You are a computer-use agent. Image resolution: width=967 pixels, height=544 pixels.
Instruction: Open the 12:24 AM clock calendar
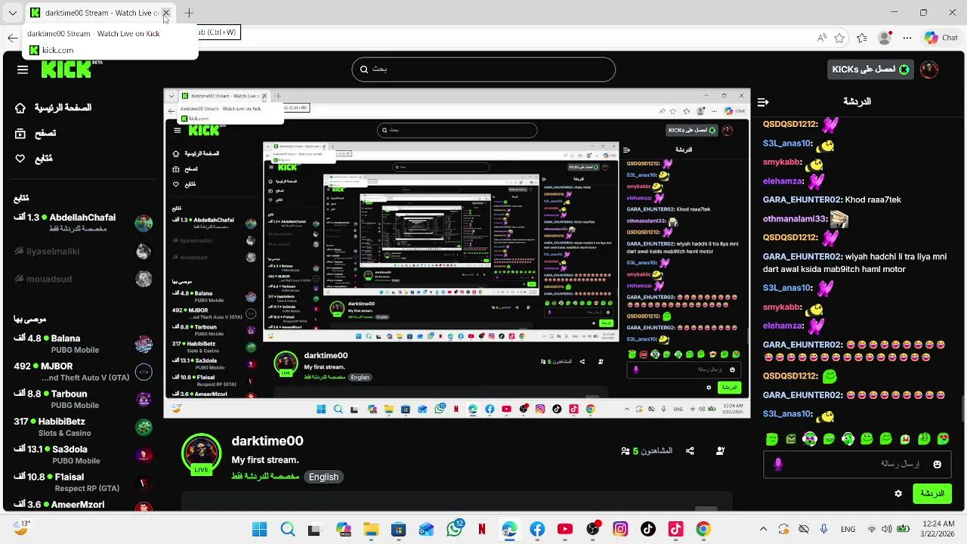939,530
